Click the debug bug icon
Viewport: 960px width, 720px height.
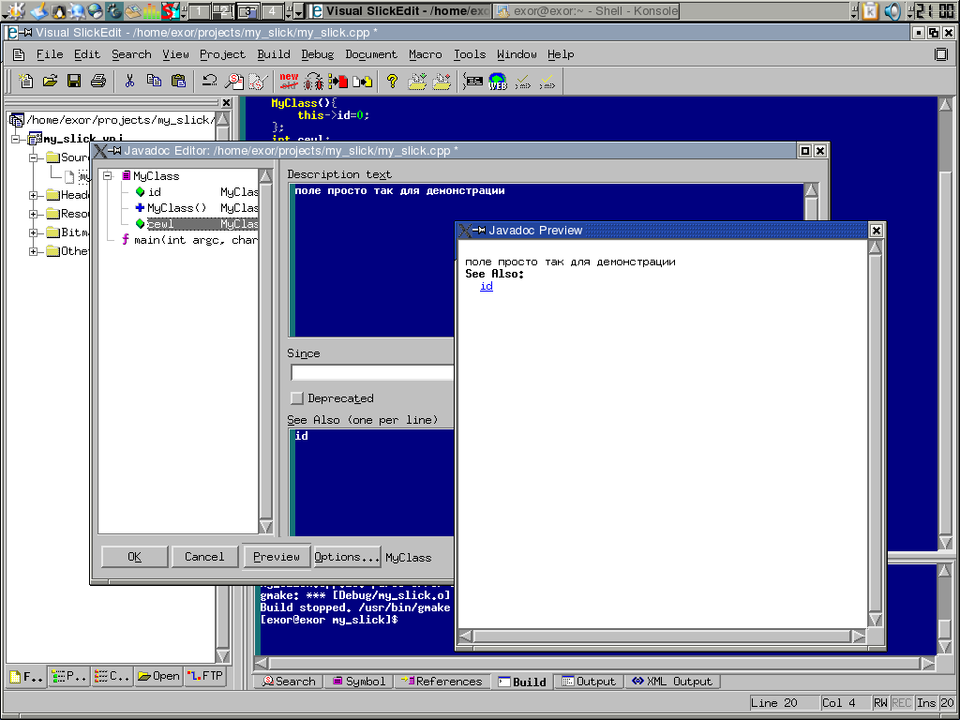pos(313,81)
